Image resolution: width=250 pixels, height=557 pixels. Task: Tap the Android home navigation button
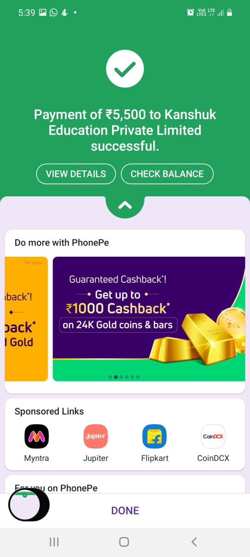pyautogui.click(x=124, y=542)
